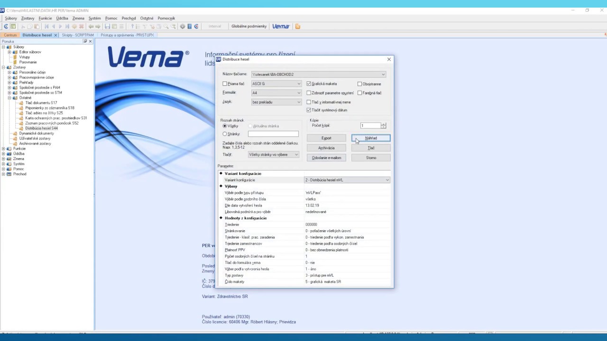Enable Farebná tlač checkbox
The image size is (607, 341).
tap(359, 93)
